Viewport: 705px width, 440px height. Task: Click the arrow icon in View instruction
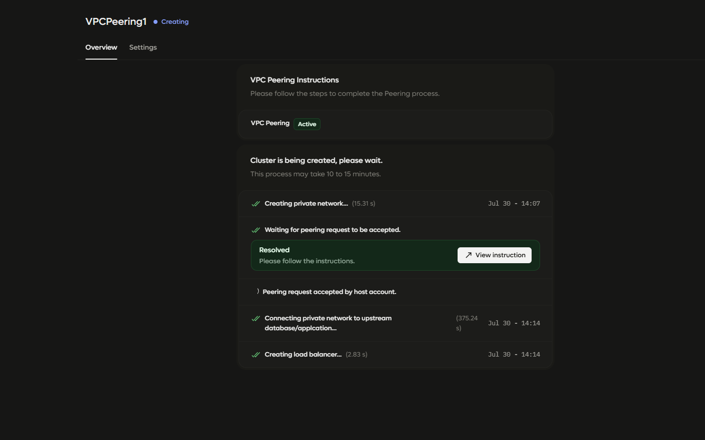pos(469,255)
